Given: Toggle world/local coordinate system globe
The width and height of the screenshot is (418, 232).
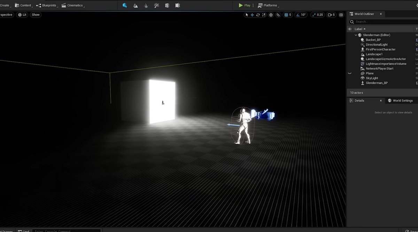Looking at the screenshot, I should point(271,15).
